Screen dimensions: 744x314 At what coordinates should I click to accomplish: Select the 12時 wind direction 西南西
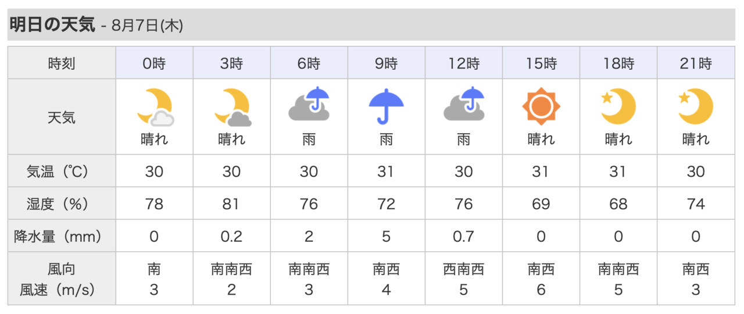464,270
